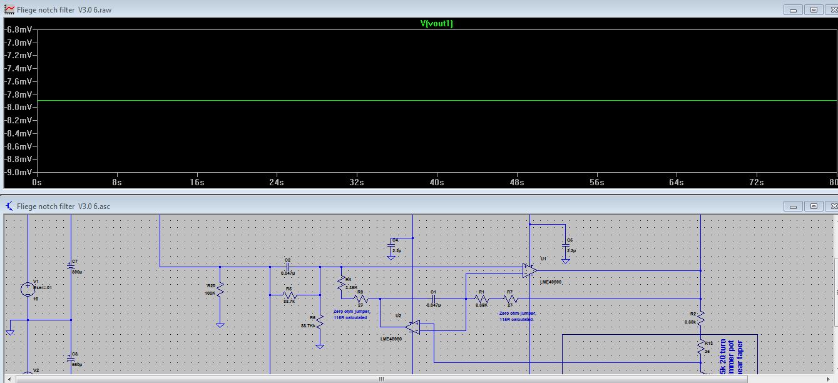This screenshot has height=383, width=838.
Task: Click the -6.8mV top axis label
Action: (19, 29)
